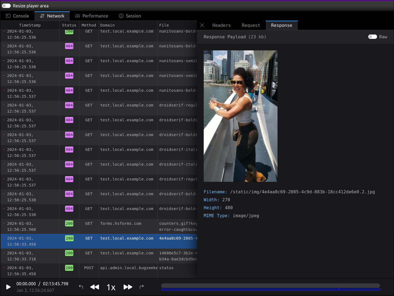Toggle the Resize player area switch
Screen dimensions: 394x296
6,6
